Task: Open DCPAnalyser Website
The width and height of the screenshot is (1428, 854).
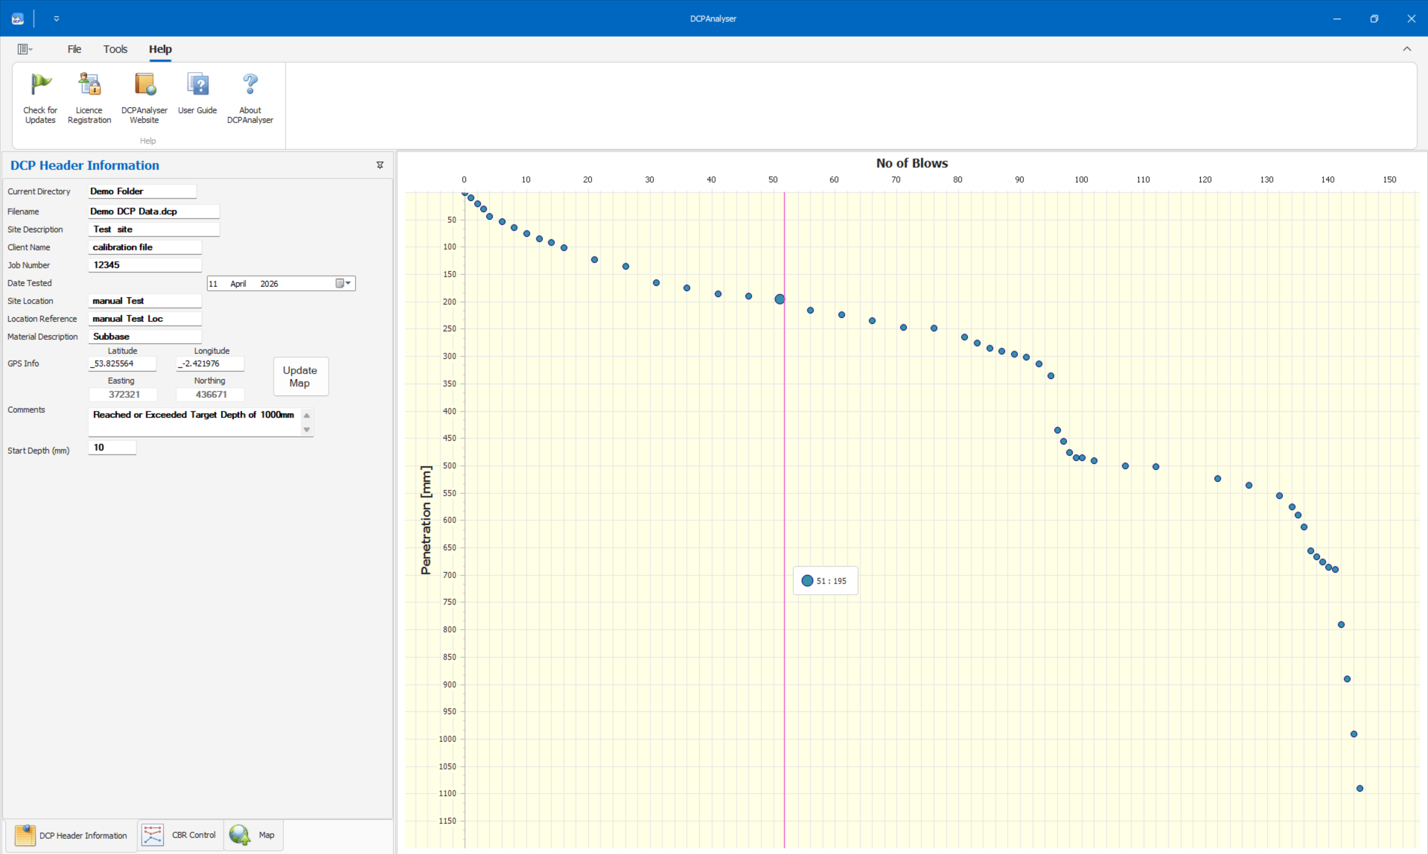Action: click(144, 98)
